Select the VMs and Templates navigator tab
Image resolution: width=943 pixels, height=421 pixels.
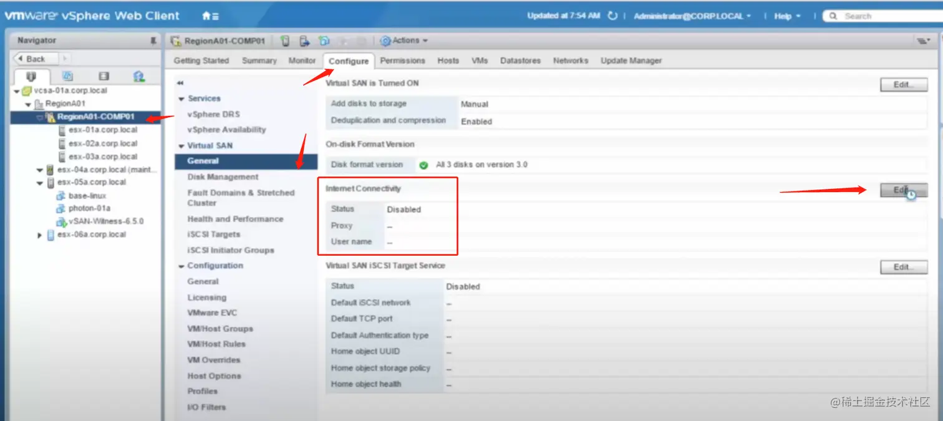click(67, 76)
